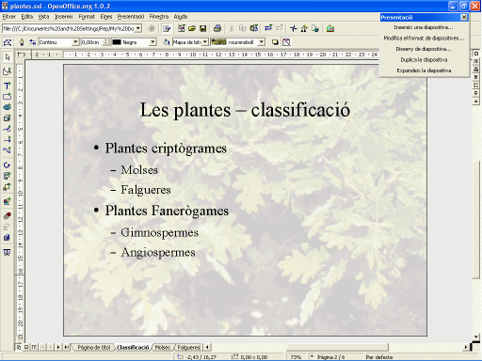Click the roureneboll bitmap fill swatch
Viewport: 482px width, 361px height.
pyautogui.click(x=218, y=42)
